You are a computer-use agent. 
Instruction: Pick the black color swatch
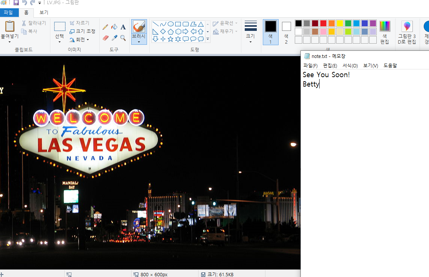point(299,23)
